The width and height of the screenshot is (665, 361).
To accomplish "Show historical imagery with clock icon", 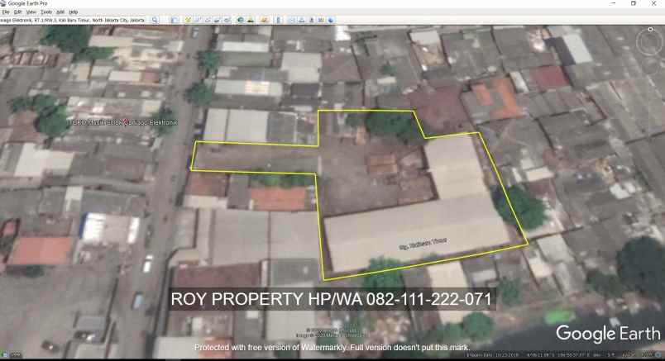I will click(241, 20).
